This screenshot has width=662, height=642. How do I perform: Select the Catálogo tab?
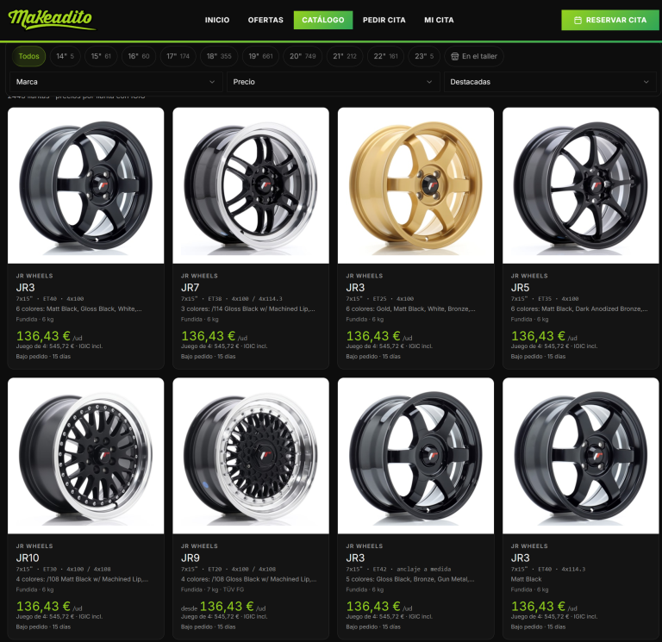[x=323, y=20]
